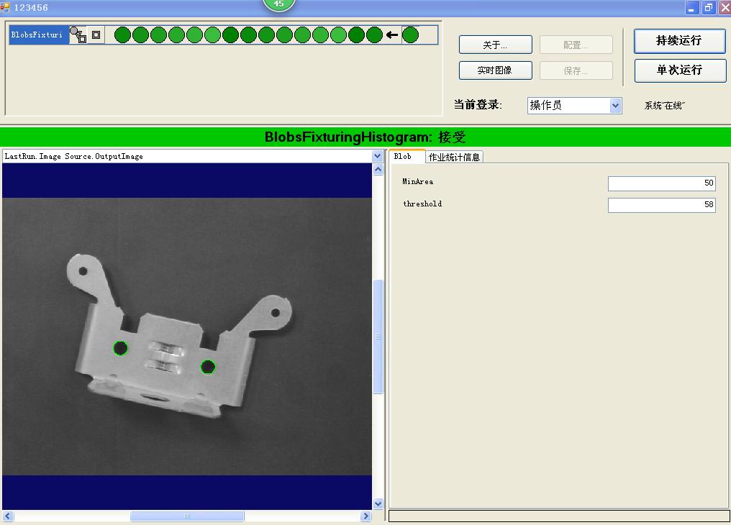Click the application icon in the title bar

(x=7, y=7)
